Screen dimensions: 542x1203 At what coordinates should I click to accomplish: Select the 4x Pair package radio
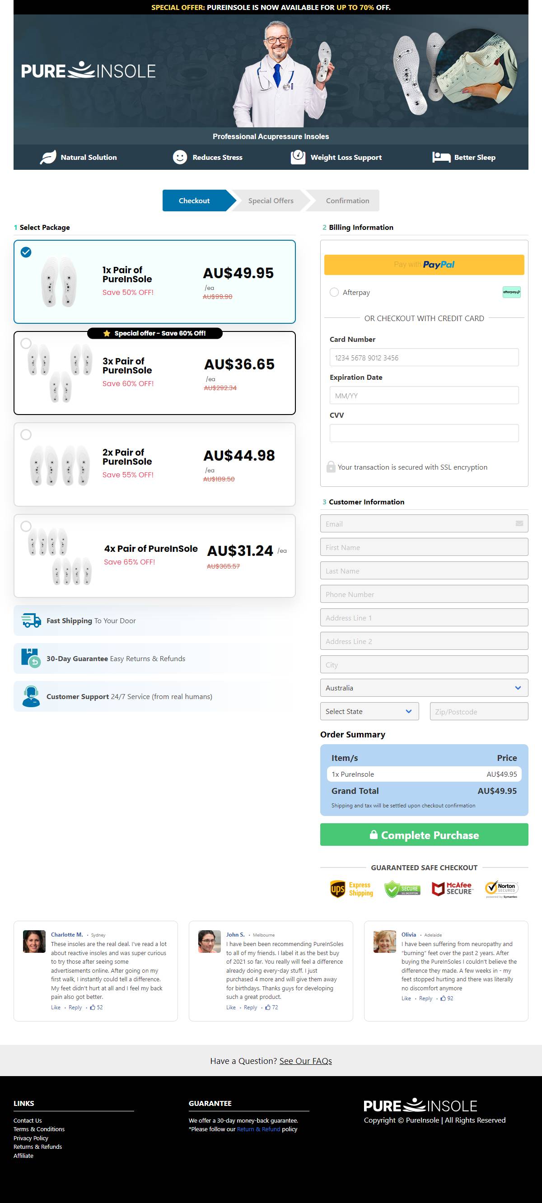pyautogui.click(x=26, y=527)
